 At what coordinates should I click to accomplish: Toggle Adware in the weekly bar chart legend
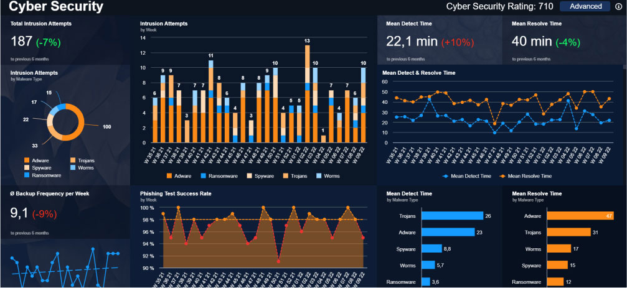179,176
